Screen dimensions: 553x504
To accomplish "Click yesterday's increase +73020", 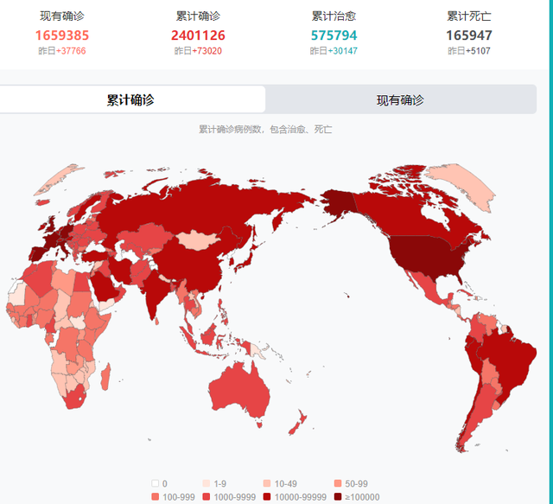I will pos(207,51).
